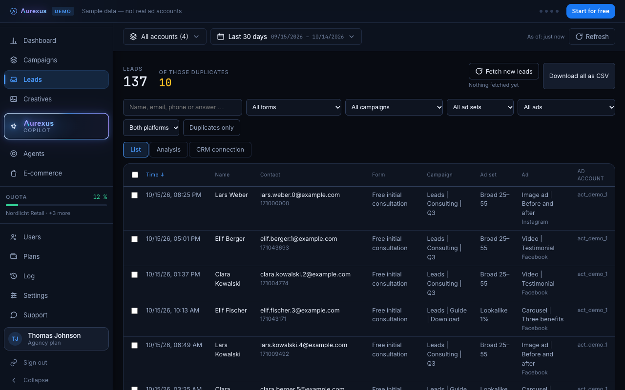Sort by the Time column header
The height and width of the screenshot is (390, 625).
pos(155,175)
